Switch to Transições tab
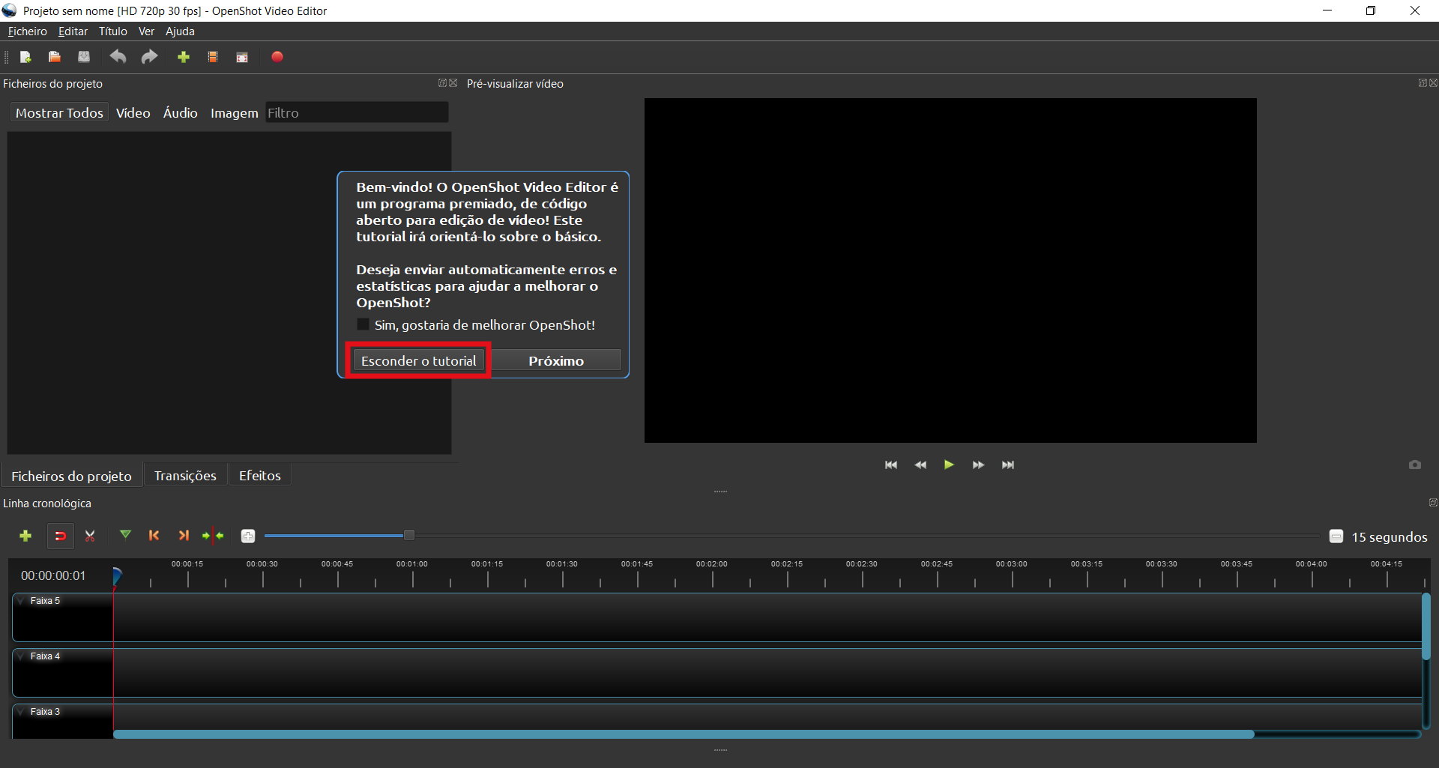The height and width of the screenshot is (768, 1439). 185,476
